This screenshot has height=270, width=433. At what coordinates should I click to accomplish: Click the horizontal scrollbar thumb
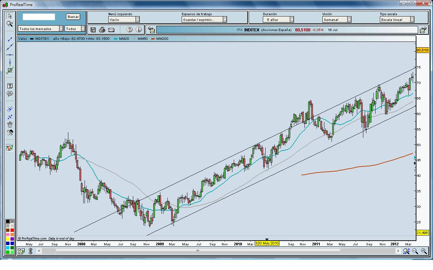tap(198, 251)
